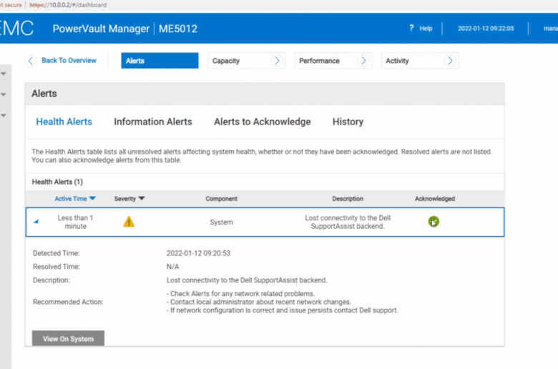Click the Description column header
The height and width of the screenshot is (369, 558).
tap(348, 199)
